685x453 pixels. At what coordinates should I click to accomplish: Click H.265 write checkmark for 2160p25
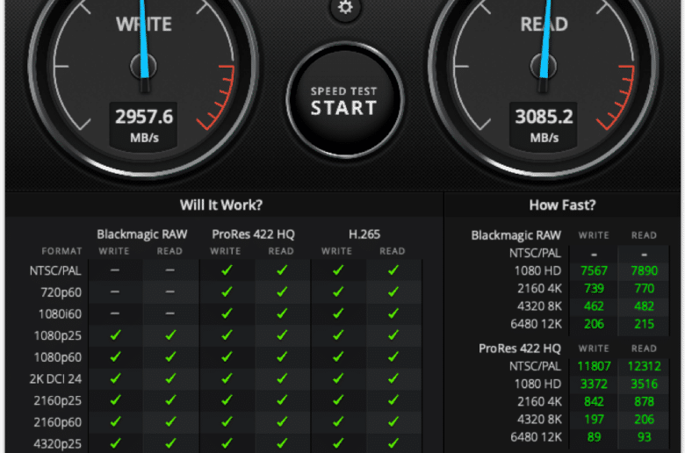click(338, 400)
